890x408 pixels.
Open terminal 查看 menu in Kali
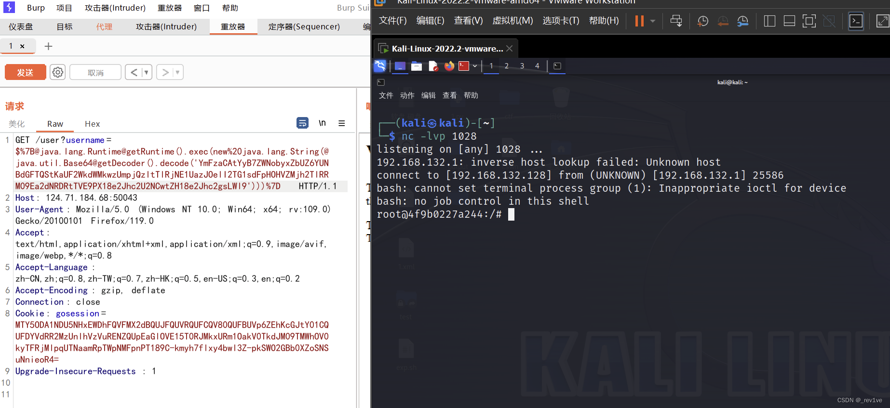pos(450,95)
